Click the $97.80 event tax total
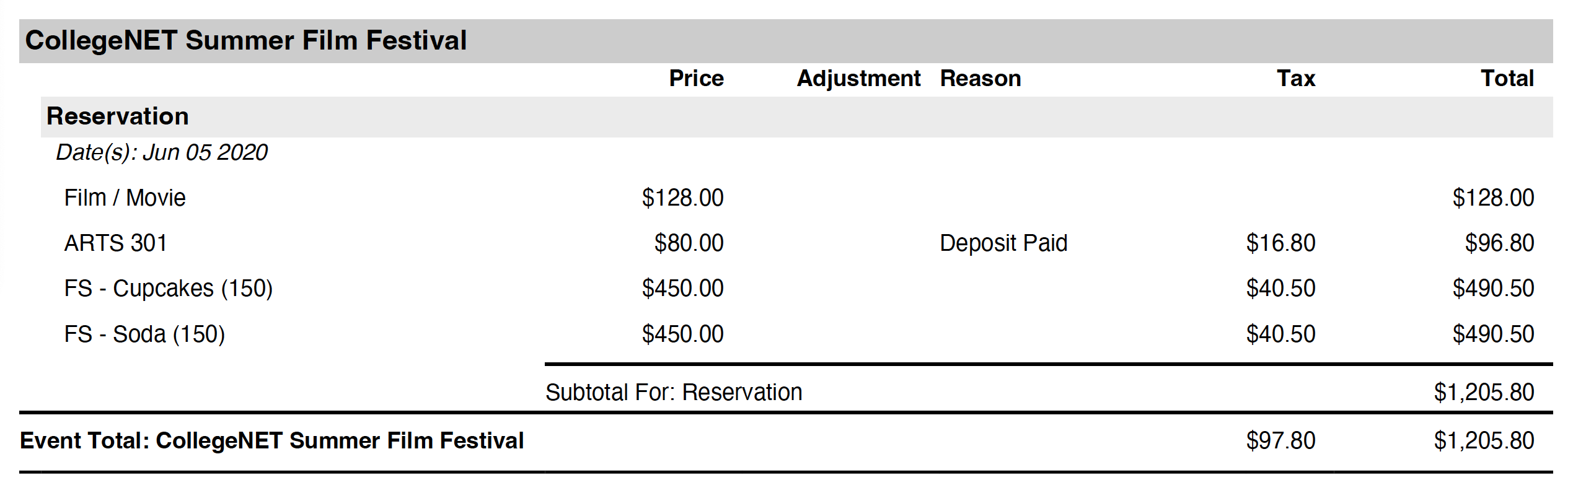The width and height of the screenshot is (1573, 493). [x=1280, y=441]
